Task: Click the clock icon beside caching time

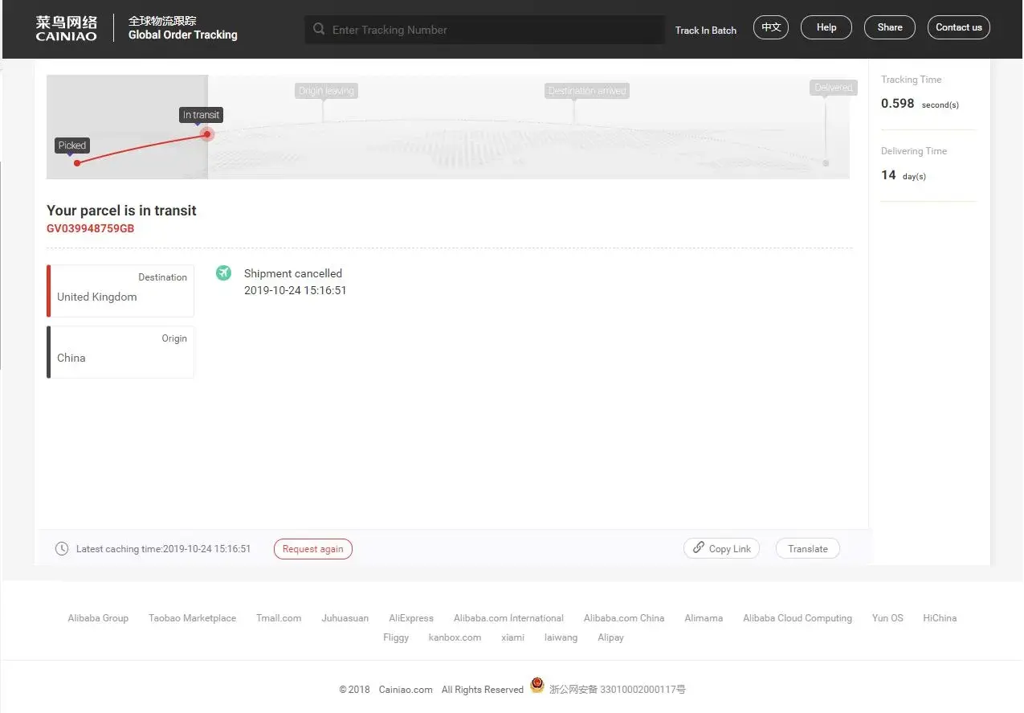Action: click(62, 549)
